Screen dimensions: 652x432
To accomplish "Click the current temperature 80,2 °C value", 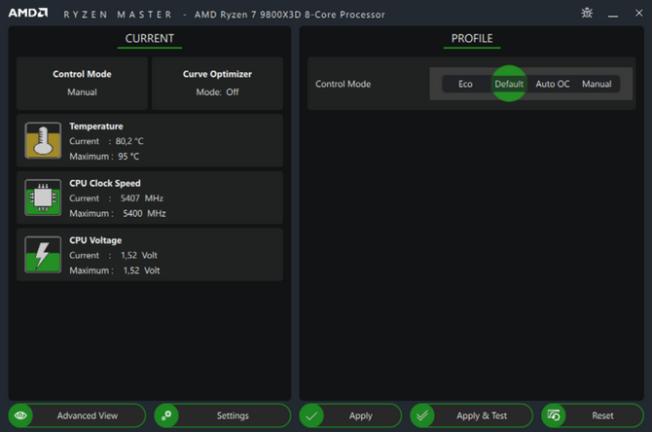I will (129, 141).
